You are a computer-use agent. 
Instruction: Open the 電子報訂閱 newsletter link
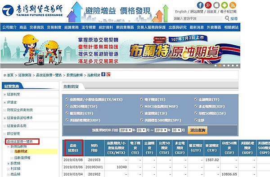[228, 12]
